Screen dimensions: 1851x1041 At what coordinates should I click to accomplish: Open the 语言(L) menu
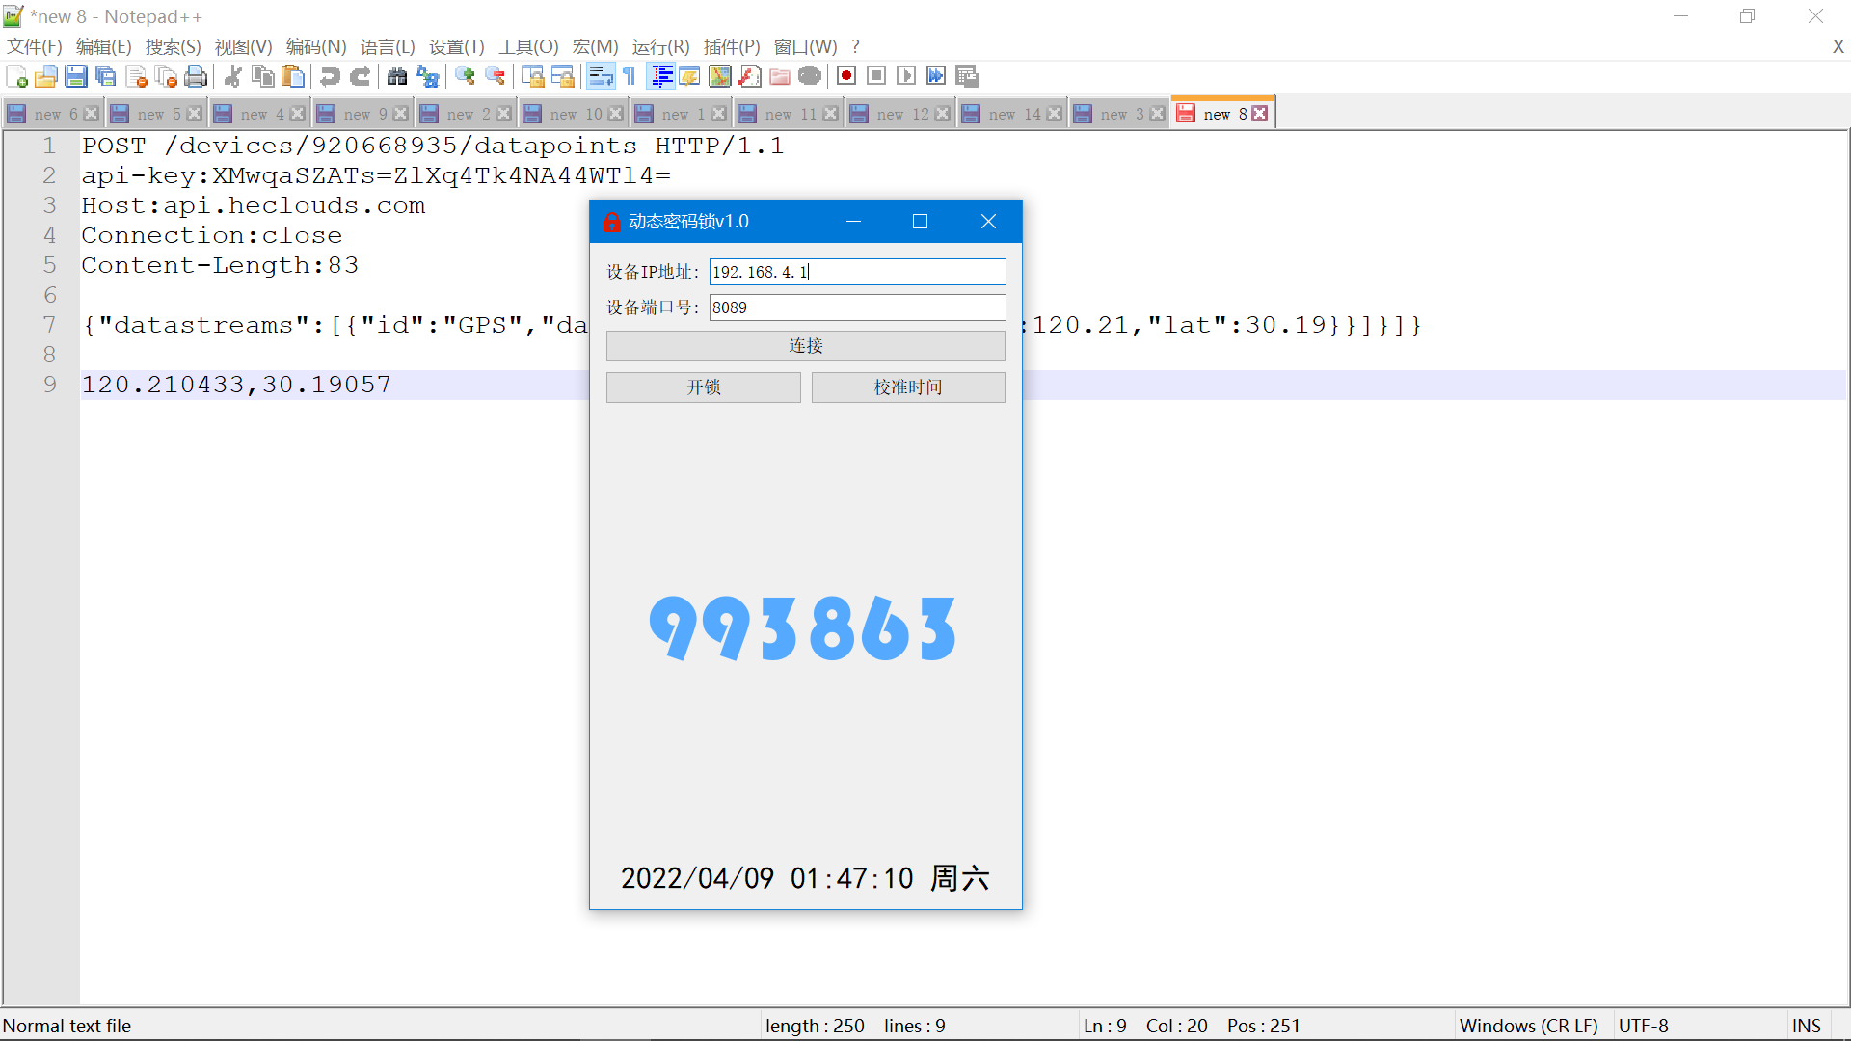(388, 46)
